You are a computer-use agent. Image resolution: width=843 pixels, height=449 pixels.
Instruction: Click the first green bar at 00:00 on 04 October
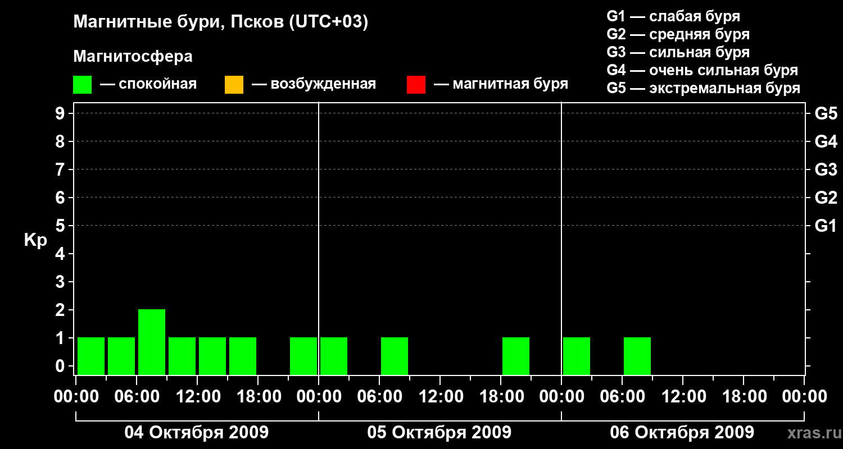(x=91, y=356)
